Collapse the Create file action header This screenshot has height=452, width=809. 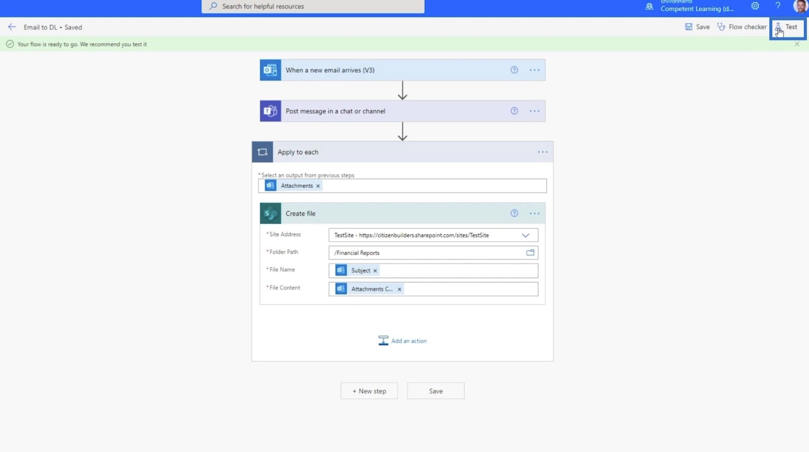point(402,214)
